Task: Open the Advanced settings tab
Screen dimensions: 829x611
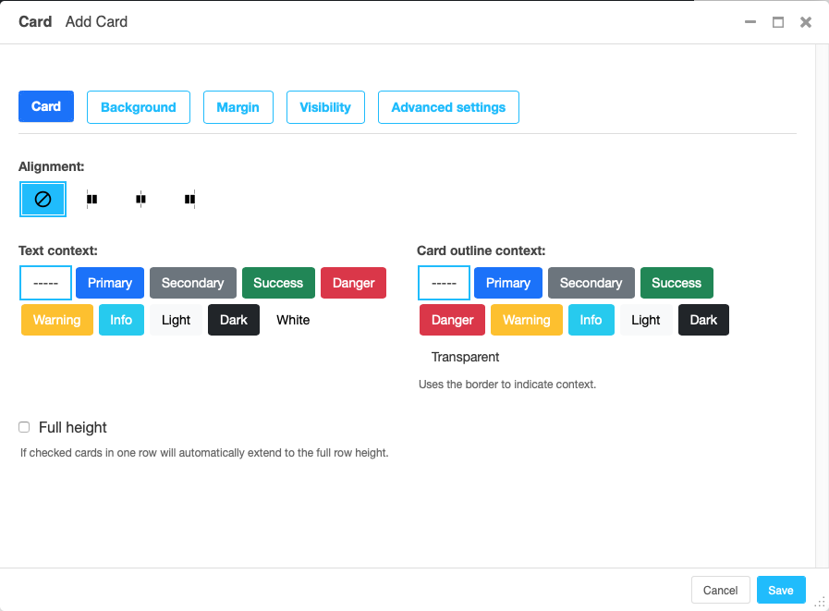Action: tap(448, 107)
